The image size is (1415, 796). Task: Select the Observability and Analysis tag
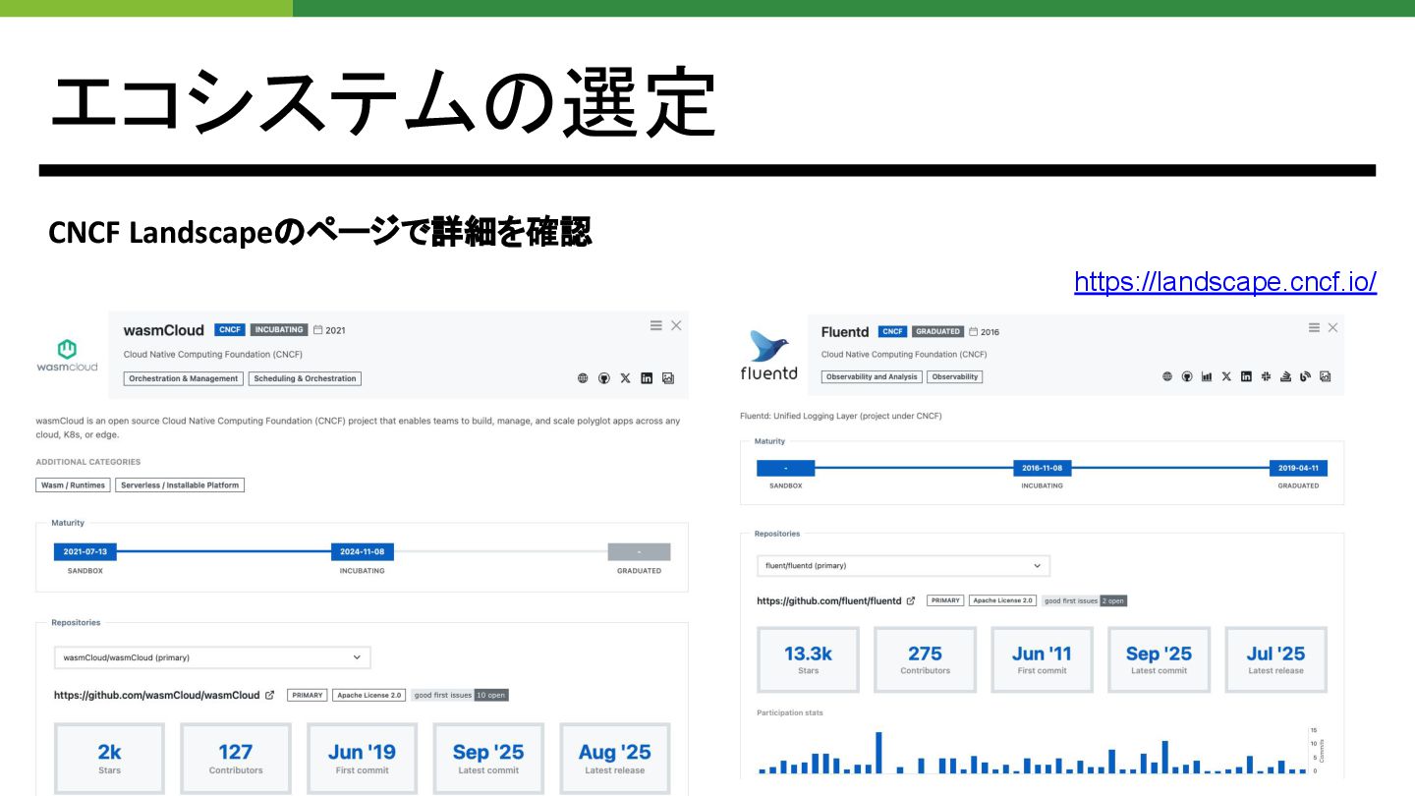pyautogui.click(x=872, y=377)
